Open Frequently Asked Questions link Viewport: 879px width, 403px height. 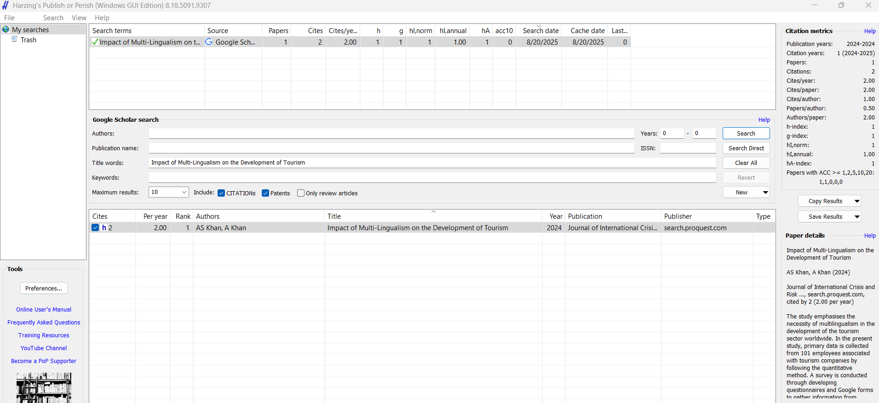click(44, 323)
